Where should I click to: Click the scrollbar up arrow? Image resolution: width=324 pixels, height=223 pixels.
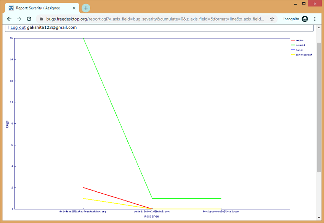pyautogui.click(x=319, y=27)
